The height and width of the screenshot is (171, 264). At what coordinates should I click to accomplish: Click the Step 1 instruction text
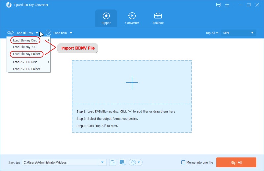(126, 111)
